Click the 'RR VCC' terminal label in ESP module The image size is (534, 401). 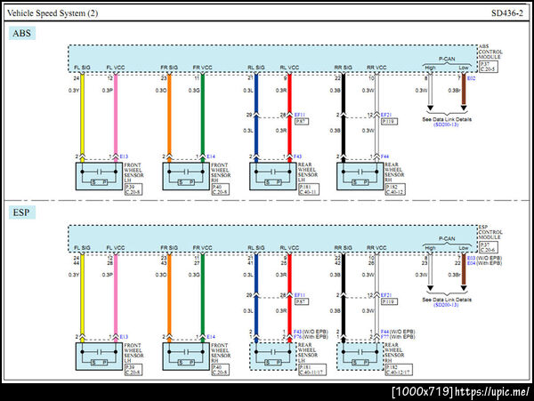(376, 248)
